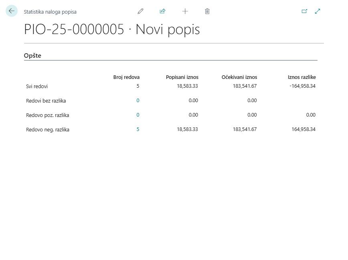The image size is (348, 260).
Task: Click Iznos razlike value for Redovo neg. razlika
Action: pyautogui.click(x=303, y=129)
